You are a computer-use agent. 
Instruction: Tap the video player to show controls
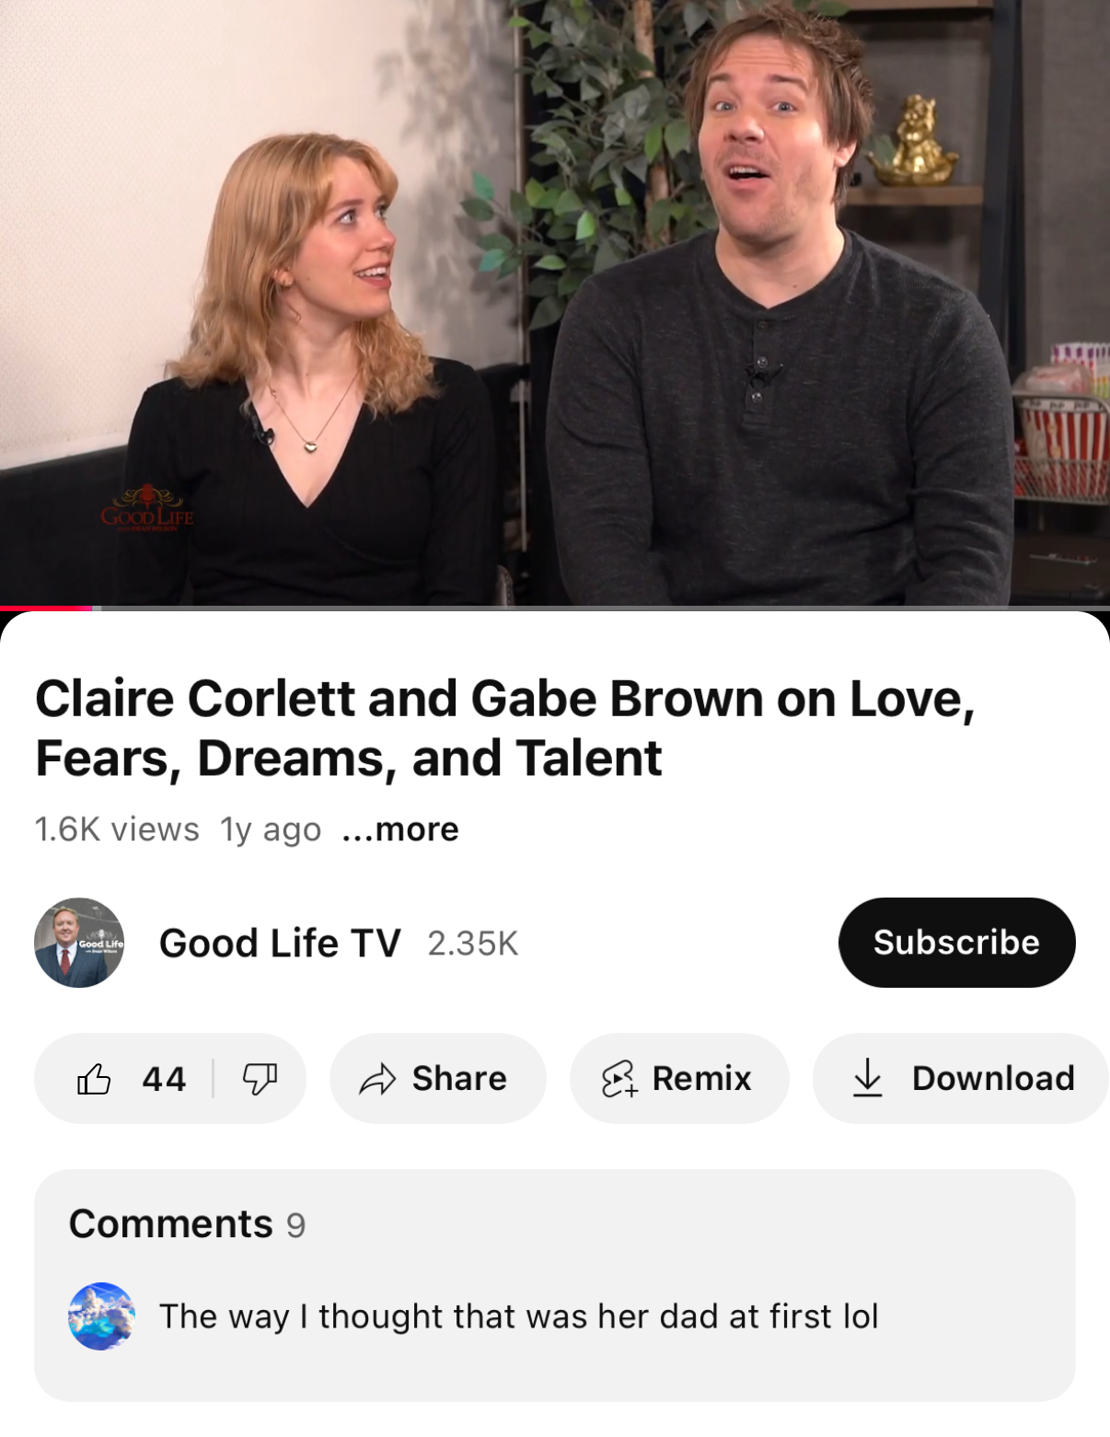[555, 302]
